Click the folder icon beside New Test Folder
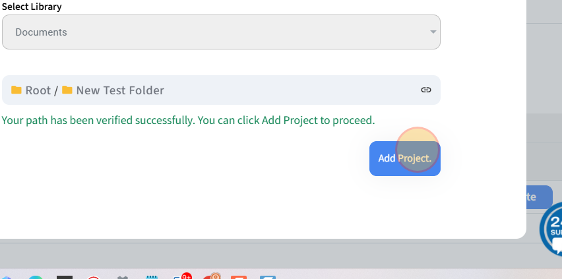Image resolution: width=562 pixels, height=279 pixels. tap(67, 90)
